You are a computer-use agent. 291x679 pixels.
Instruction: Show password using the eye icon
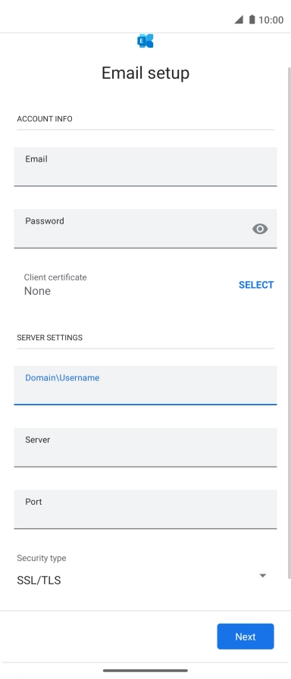click(260, 229)
